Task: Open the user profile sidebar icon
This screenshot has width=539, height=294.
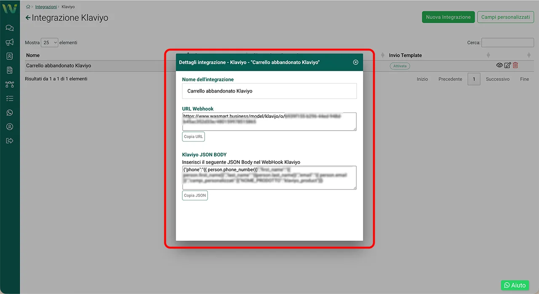Action: tap(10, 127)
